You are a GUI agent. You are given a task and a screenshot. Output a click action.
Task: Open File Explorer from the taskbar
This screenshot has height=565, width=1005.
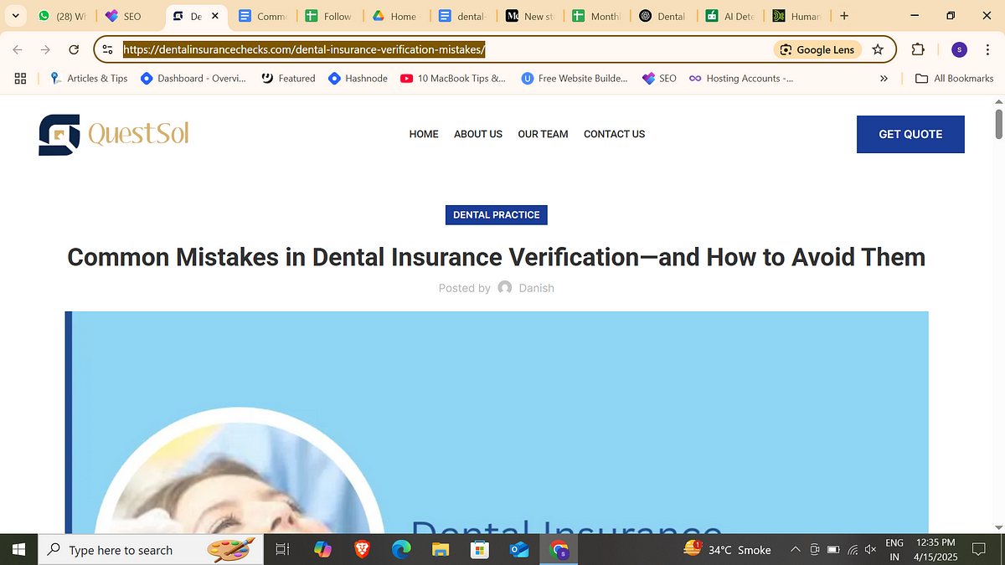441,550
